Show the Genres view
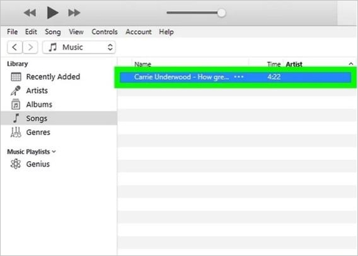 38,133
